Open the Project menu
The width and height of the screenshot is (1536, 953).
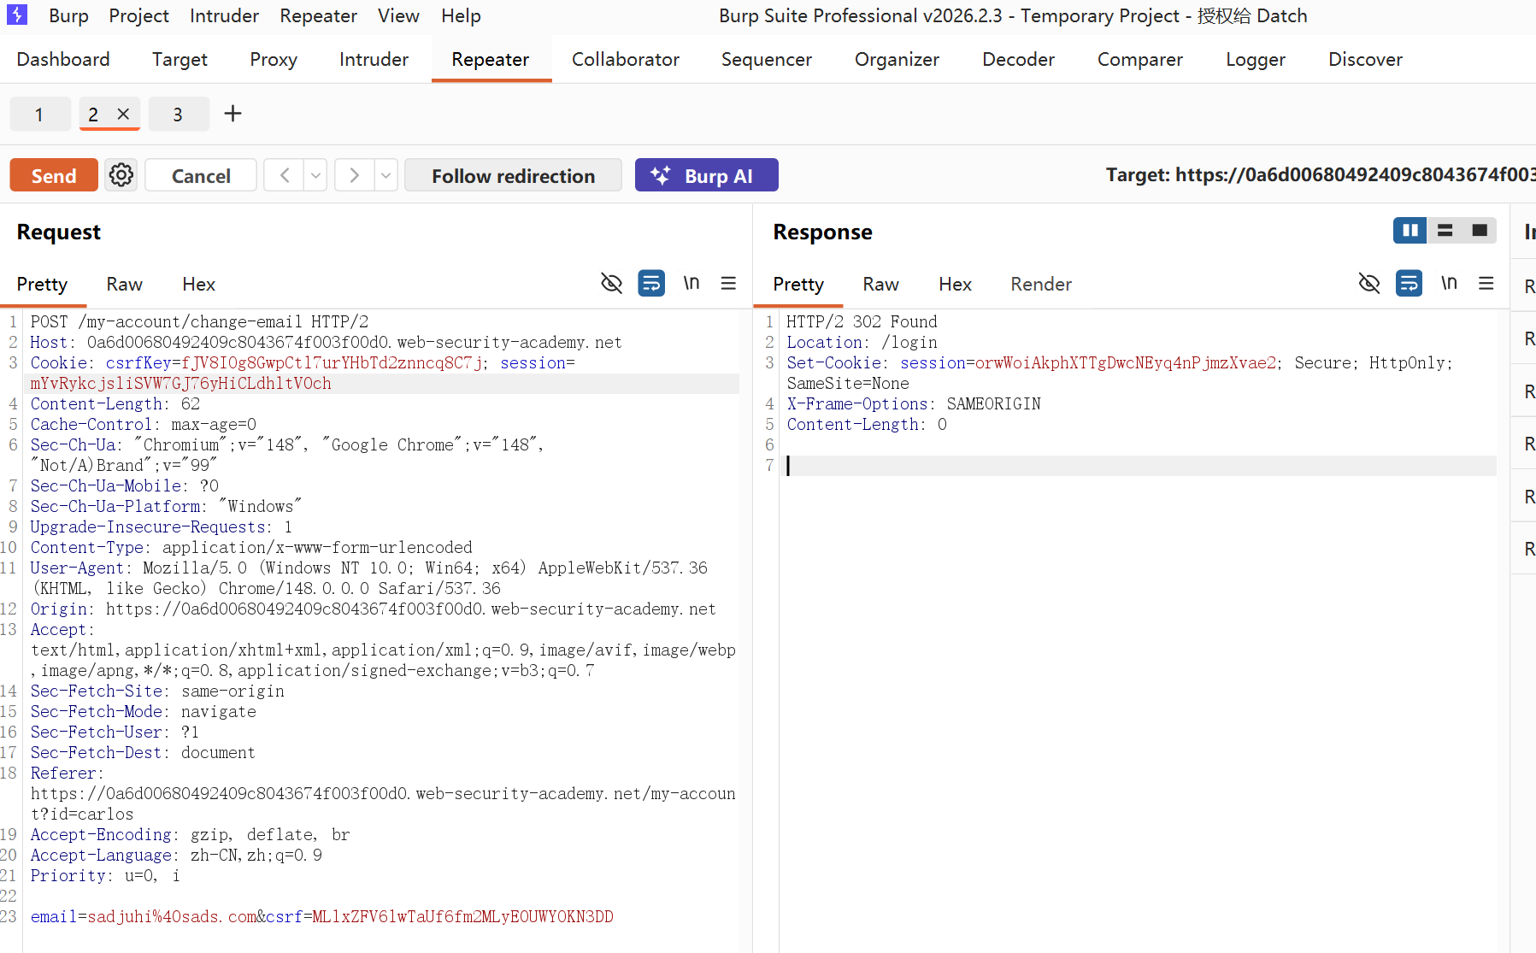pos(139,15)
